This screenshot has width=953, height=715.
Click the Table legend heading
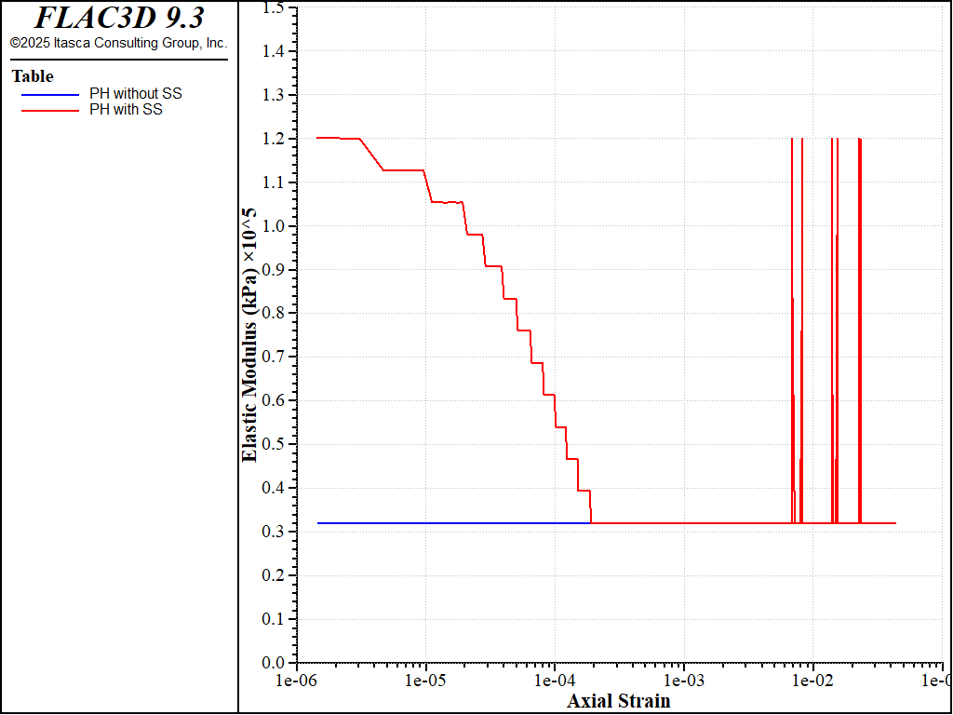click(x=33, y=76)
